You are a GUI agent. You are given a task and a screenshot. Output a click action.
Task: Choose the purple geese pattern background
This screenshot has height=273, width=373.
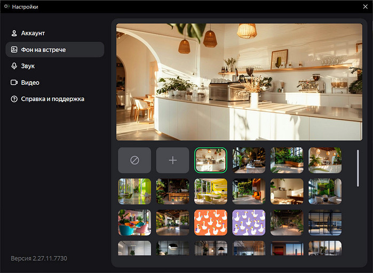249,222
